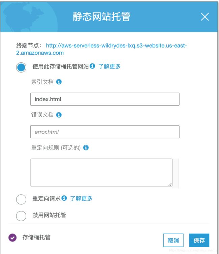Click the error.html error document field

(x=104, y=132)
